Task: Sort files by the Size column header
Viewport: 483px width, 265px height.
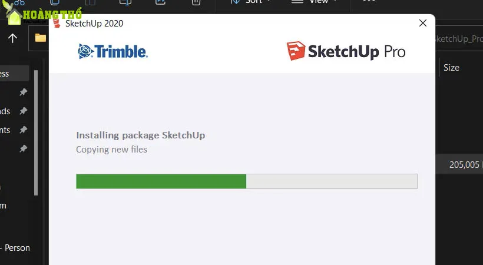Action: point(451,67)
